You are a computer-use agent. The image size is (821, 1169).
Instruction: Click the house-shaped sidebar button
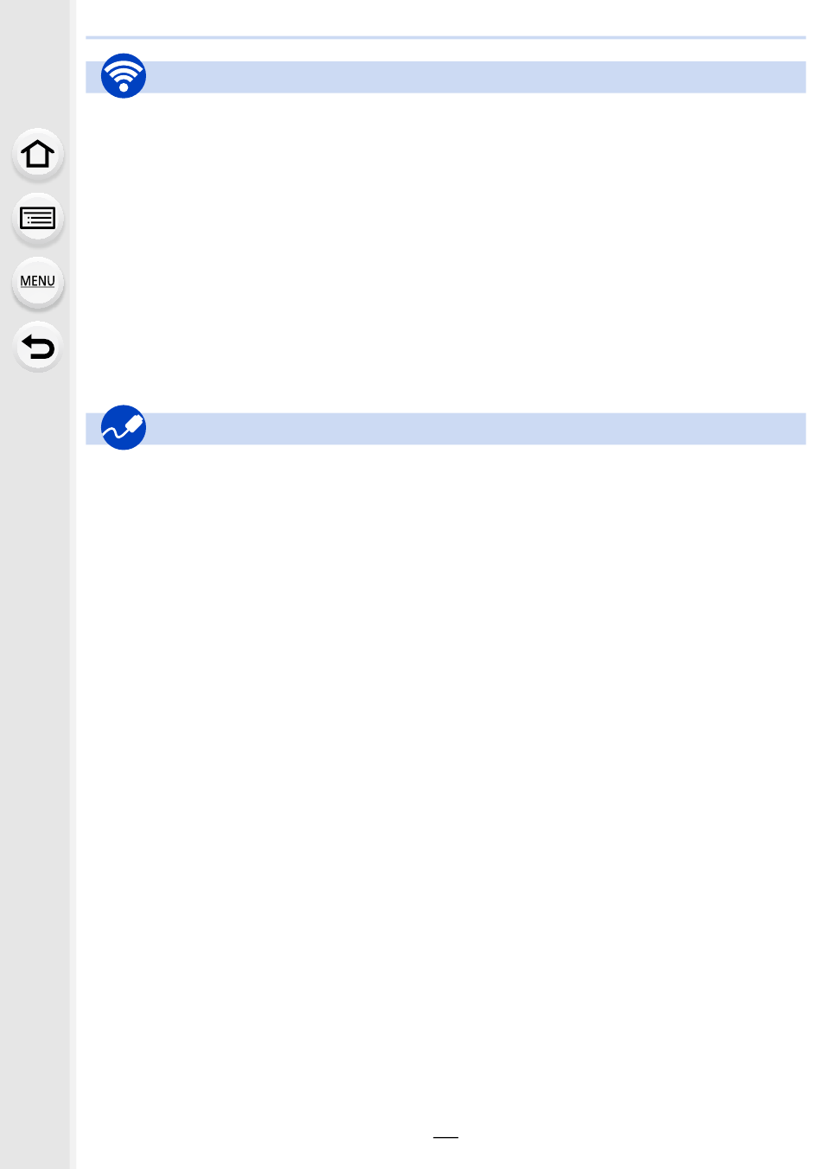[x=37, y=154]
